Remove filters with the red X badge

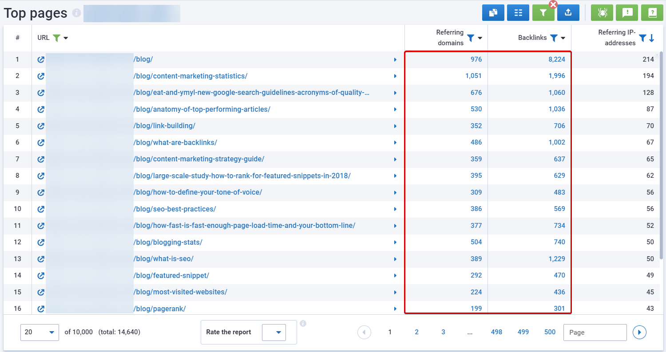click(553, 4)
